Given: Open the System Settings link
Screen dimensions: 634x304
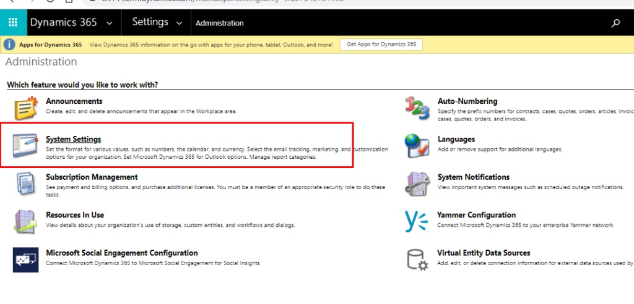Looking at the screenshot, I should tap(73, 139).
